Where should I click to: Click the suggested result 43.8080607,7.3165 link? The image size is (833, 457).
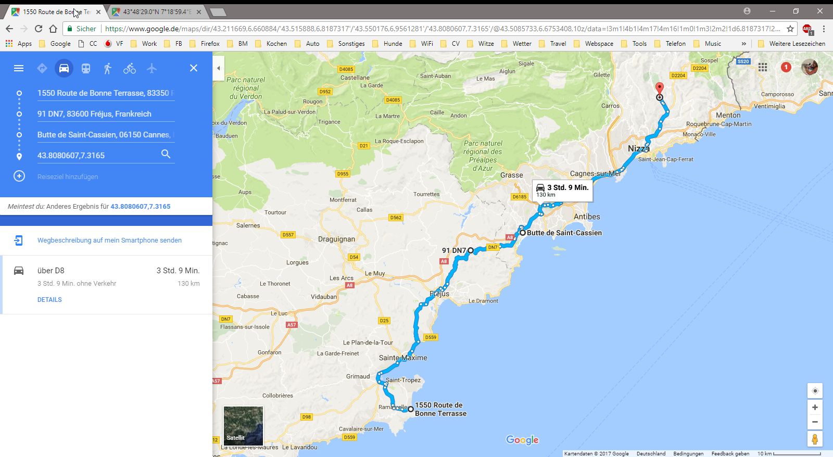[x=141, y=206]
